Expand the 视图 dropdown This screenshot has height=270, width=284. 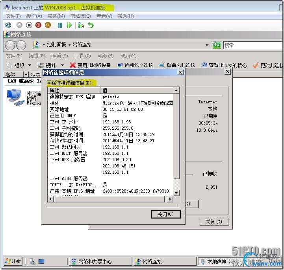click(62, 65)
